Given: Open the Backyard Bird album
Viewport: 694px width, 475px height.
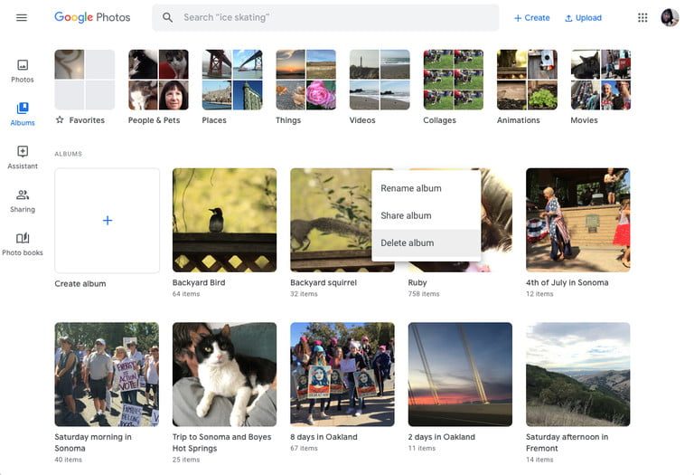Looking at the screenshot, I should (224, 220).
